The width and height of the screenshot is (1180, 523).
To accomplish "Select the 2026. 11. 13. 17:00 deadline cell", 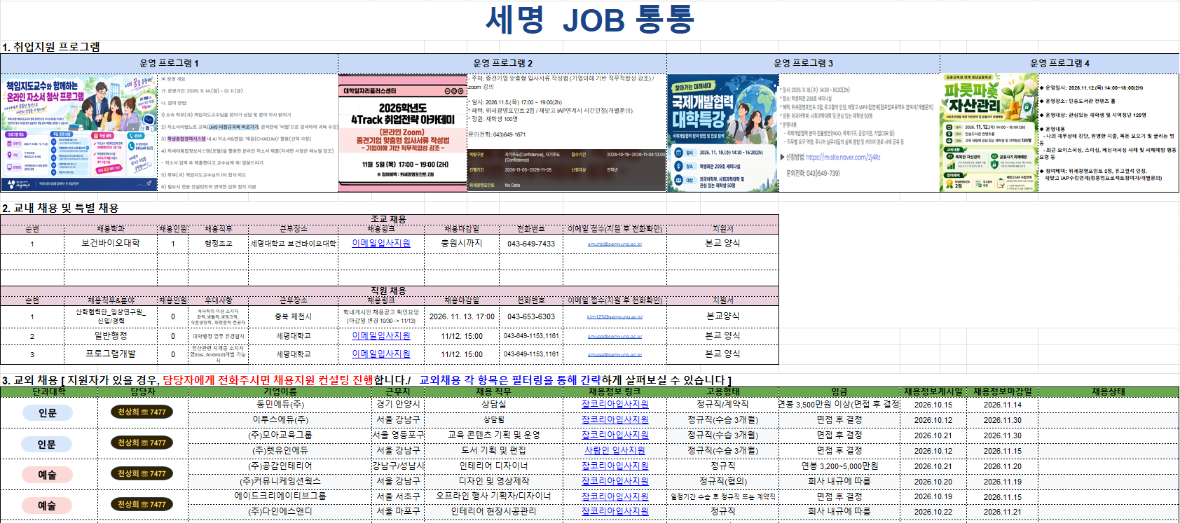I will 462,316.
